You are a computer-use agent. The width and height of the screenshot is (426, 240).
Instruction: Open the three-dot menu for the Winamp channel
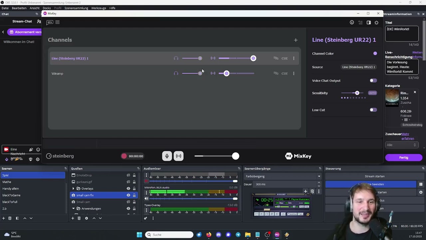pyautogui.click(x=294, y=73)
